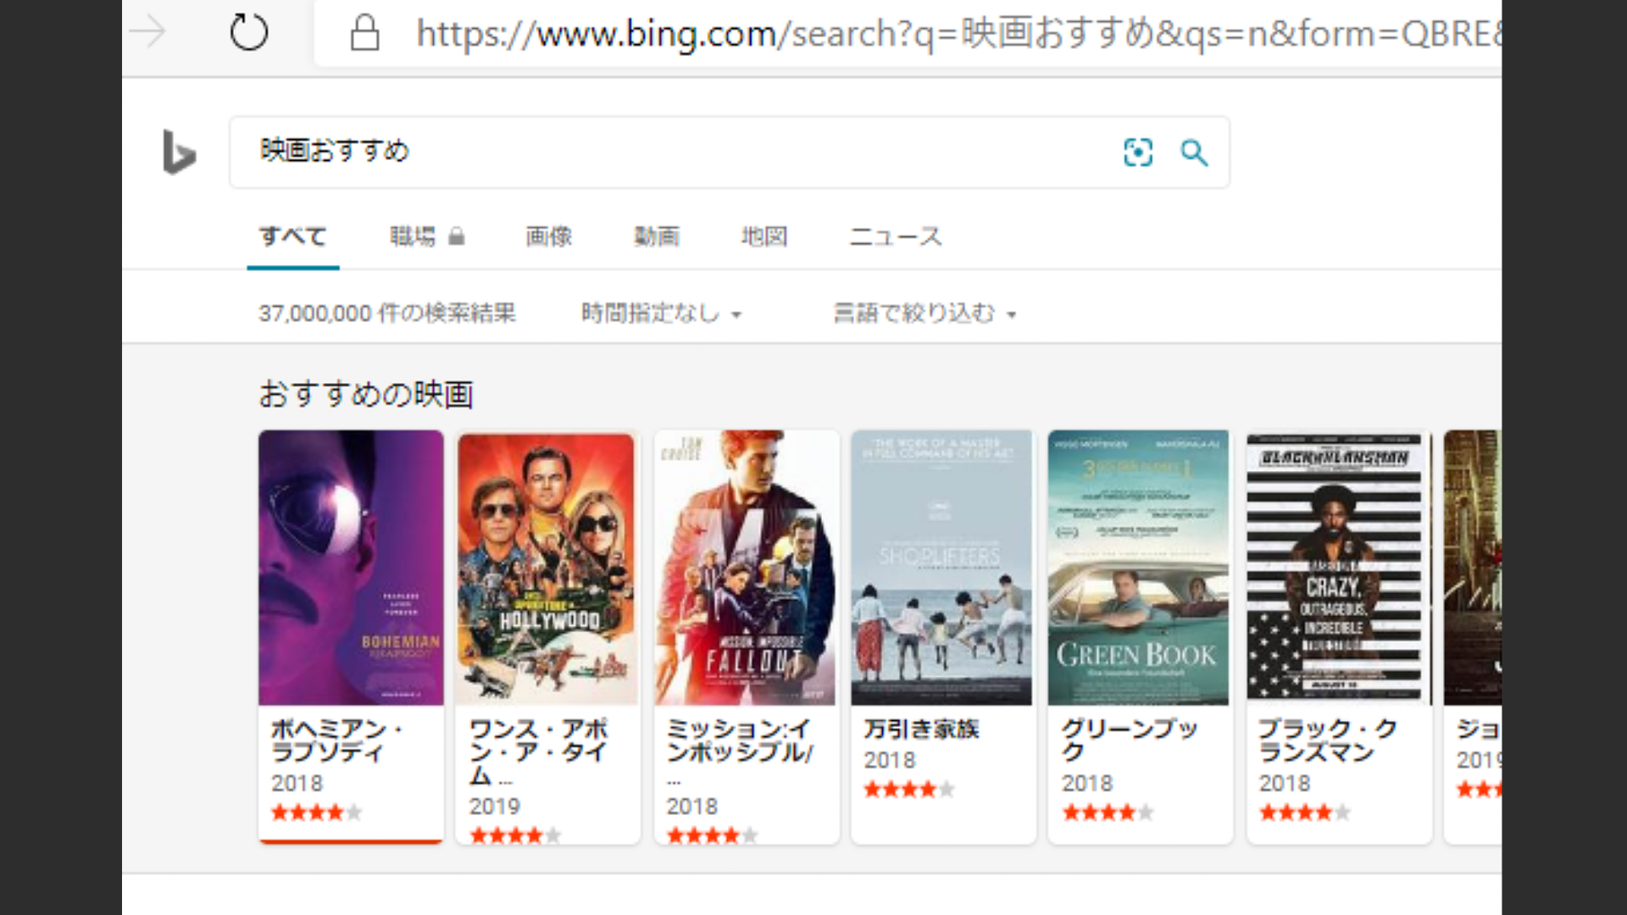This screenshot has width=1627, height=915.
Task: Expand the 時間指定なし dropdown
Action: pos(661,313)
